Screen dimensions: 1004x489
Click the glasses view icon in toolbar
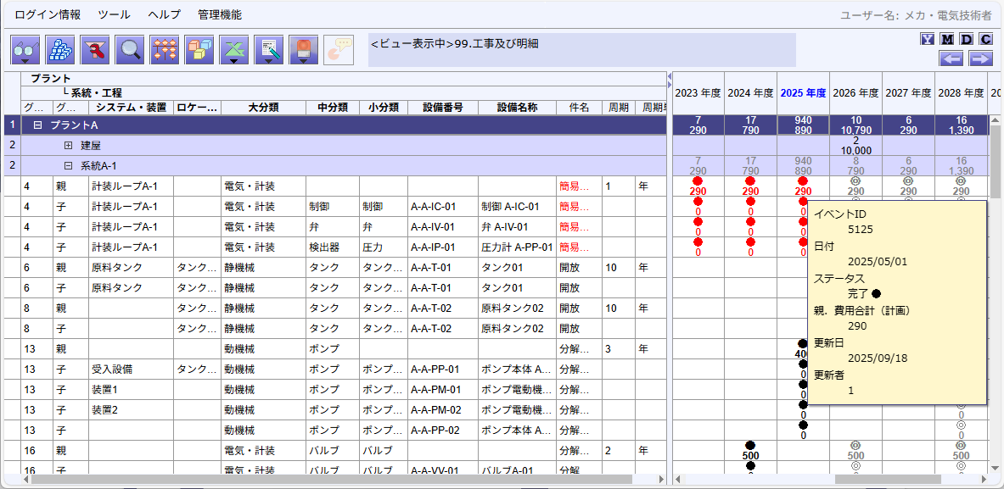25,51
